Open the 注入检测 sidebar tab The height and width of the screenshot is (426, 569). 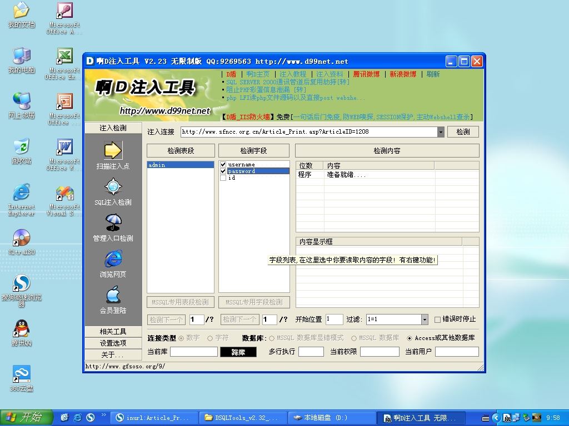pos(113,128)
